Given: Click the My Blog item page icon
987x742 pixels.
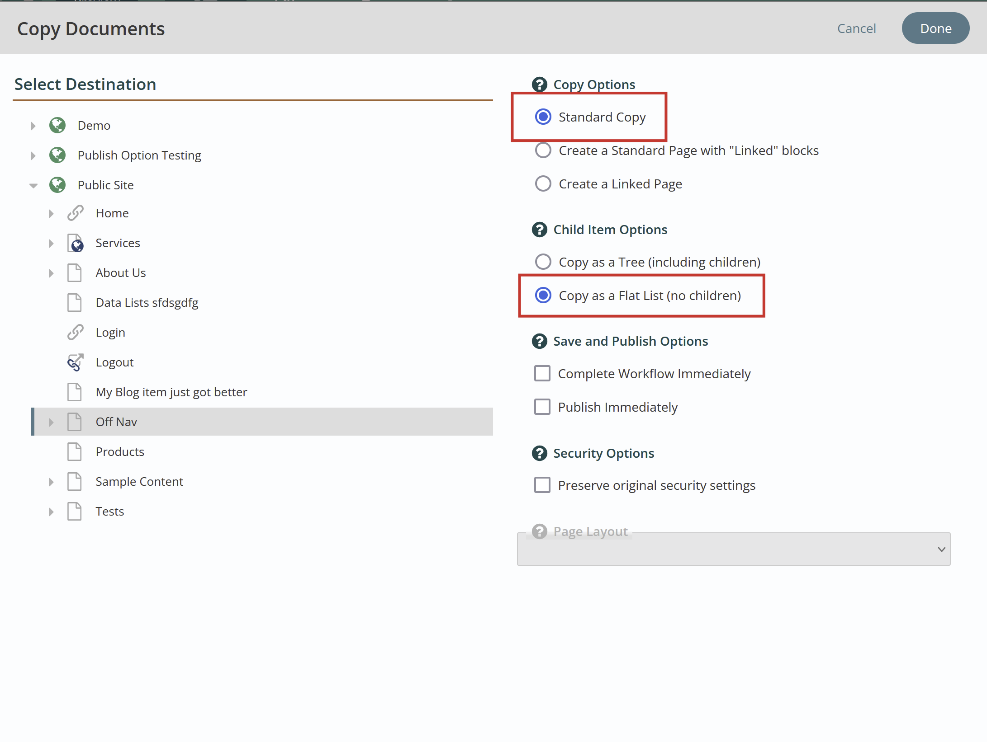Looking at the screenshot, I should (74, 392).
